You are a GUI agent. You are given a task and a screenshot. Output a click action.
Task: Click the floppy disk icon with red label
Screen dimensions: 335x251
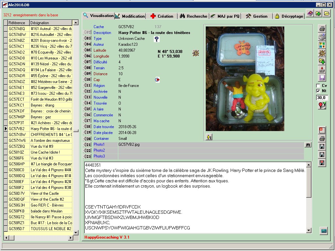pyautogui.click(x=322, y=163)
